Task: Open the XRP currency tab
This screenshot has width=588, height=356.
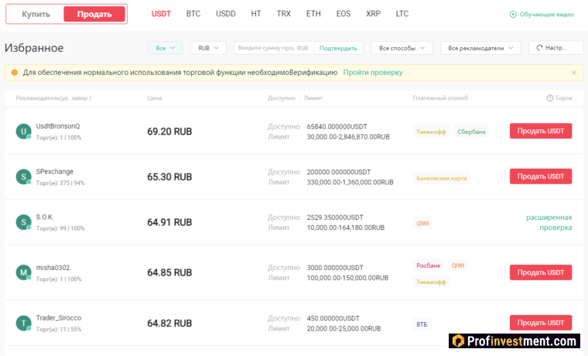Action: tap(373, 14)
